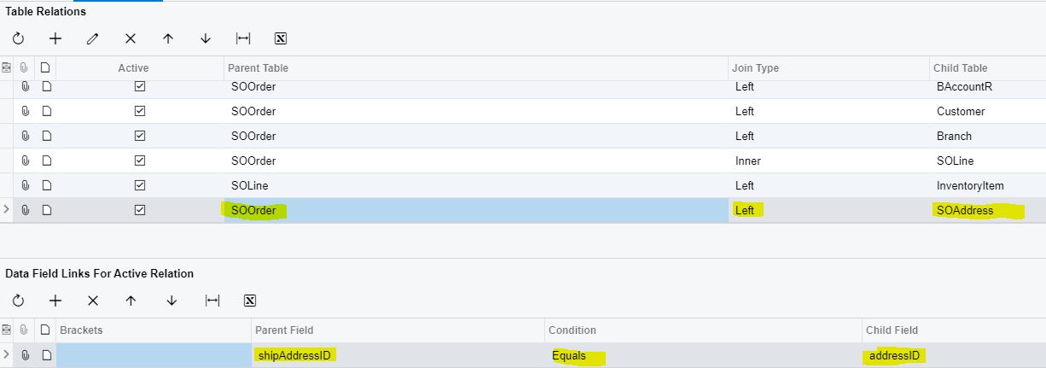Export Table Relations to Excel

281,38
